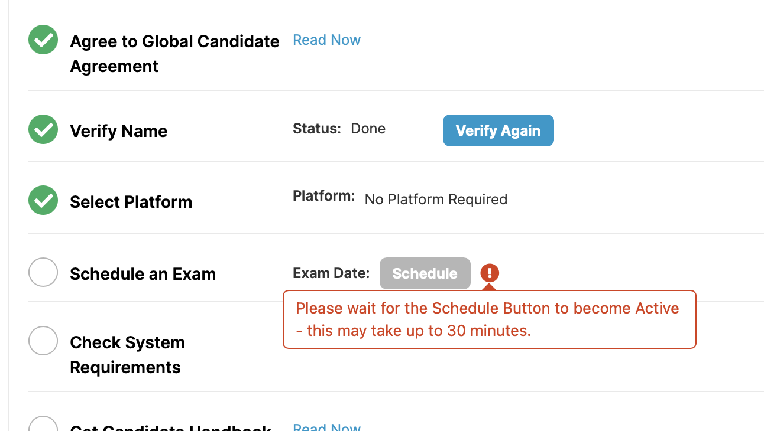Open Read Now link for Candidate Handbook
The image size is (764, 431).
tap(327, 427)
